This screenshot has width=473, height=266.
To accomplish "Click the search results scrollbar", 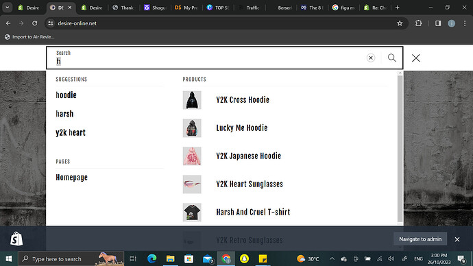I will [400, 148].
